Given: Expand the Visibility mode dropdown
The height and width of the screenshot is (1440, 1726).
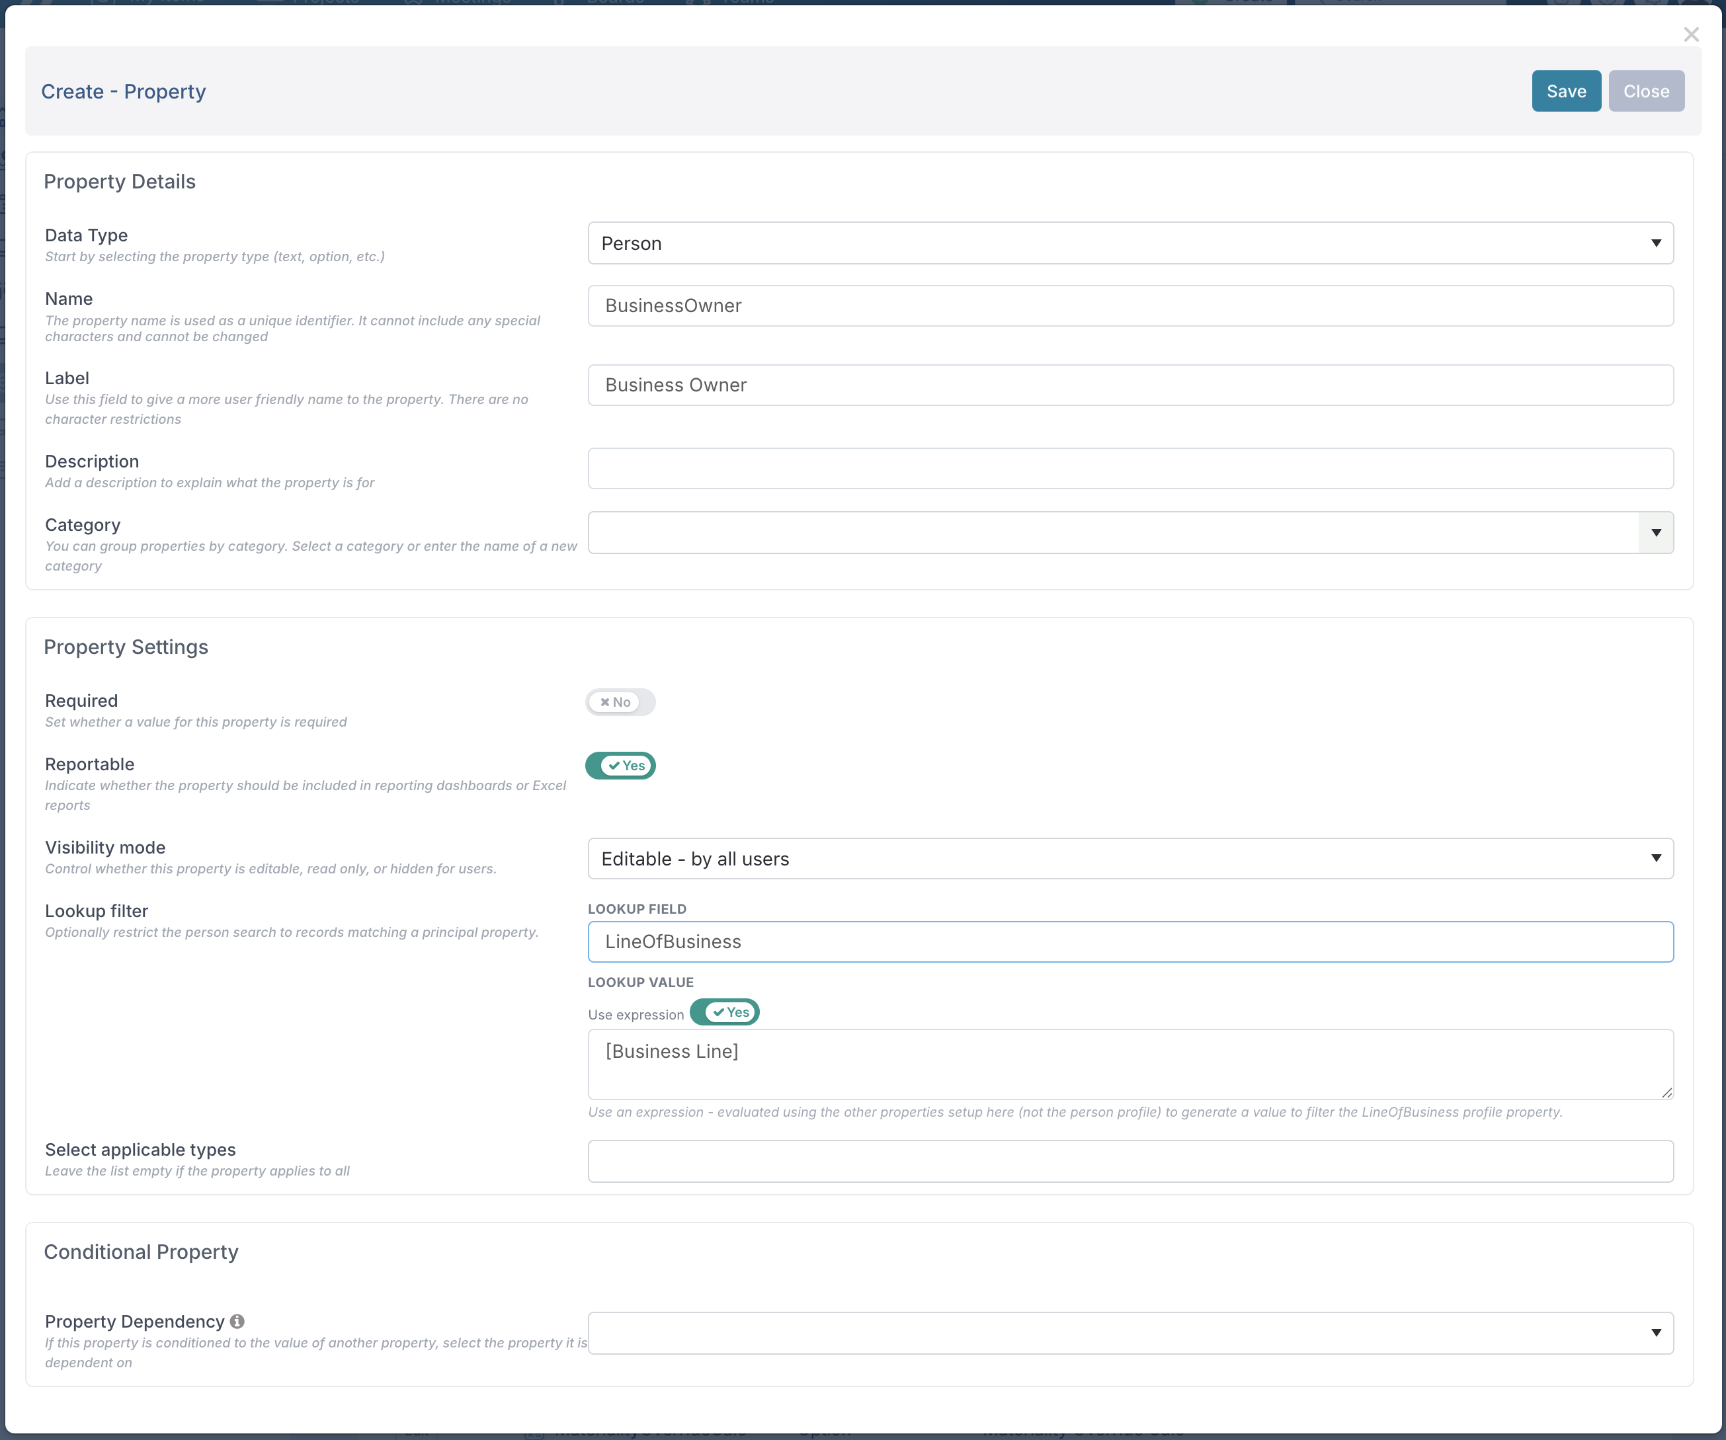Looking at the screenshot, I should point(1130,859).
